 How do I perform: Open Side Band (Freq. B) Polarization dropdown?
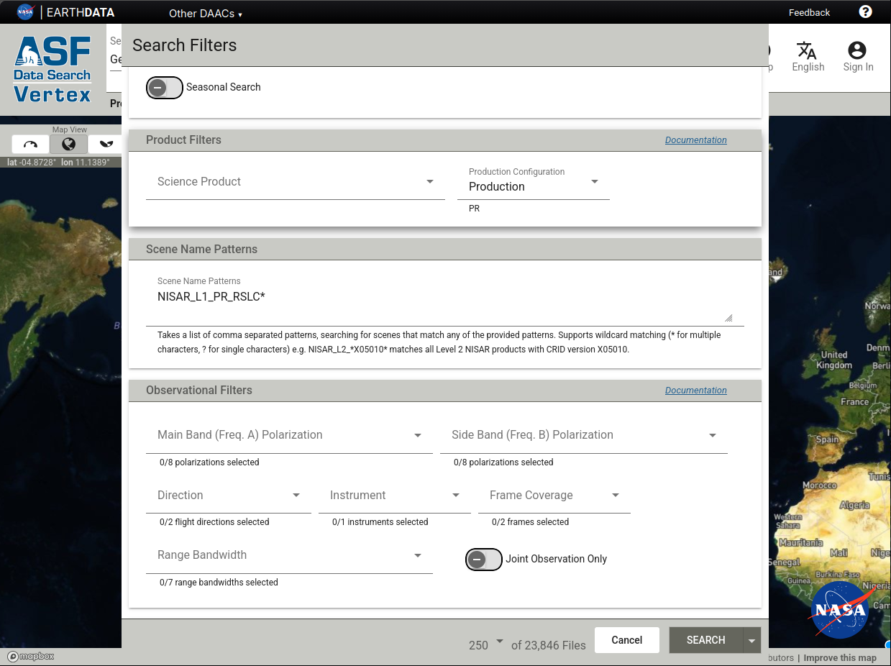pos(584,435)
